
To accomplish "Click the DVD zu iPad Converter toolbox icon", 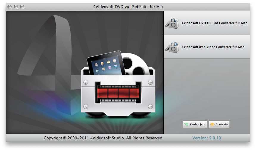I will (x=172, y=23).
